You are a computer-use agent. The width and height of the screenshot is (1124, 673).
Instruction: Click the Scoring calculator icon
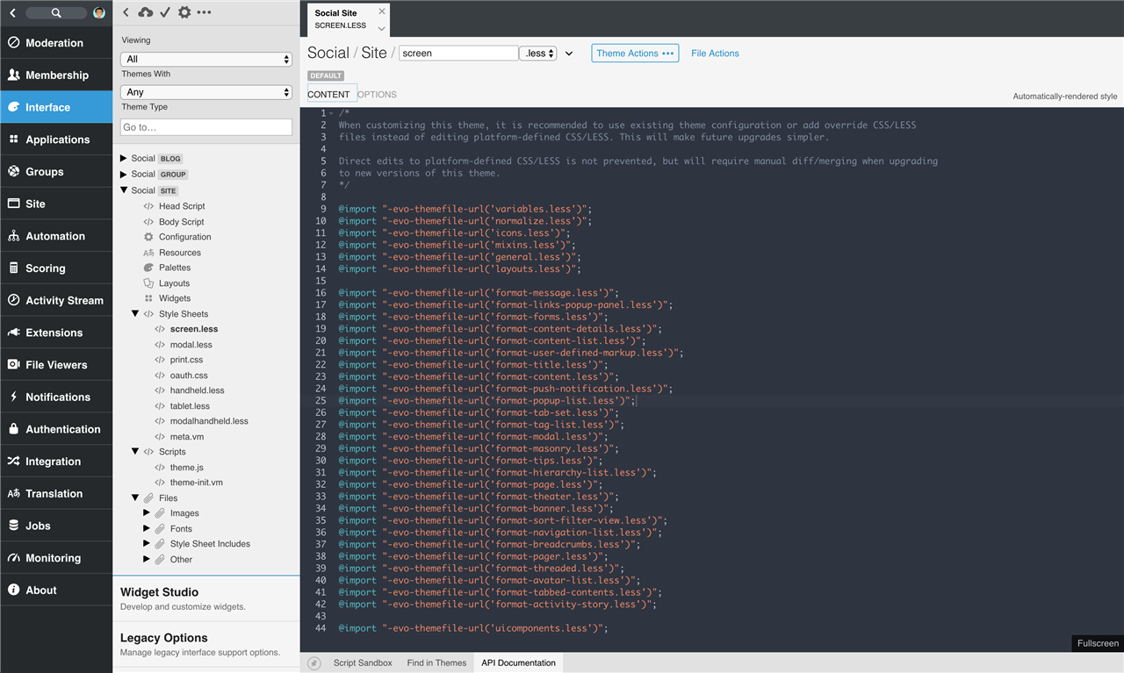pos(13,268)
